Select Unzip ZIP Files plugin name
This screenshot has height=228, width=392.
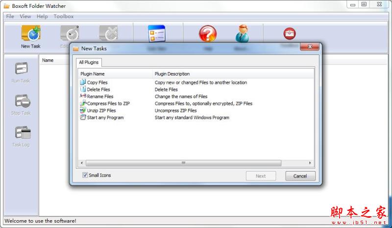[x=101, y=110]
